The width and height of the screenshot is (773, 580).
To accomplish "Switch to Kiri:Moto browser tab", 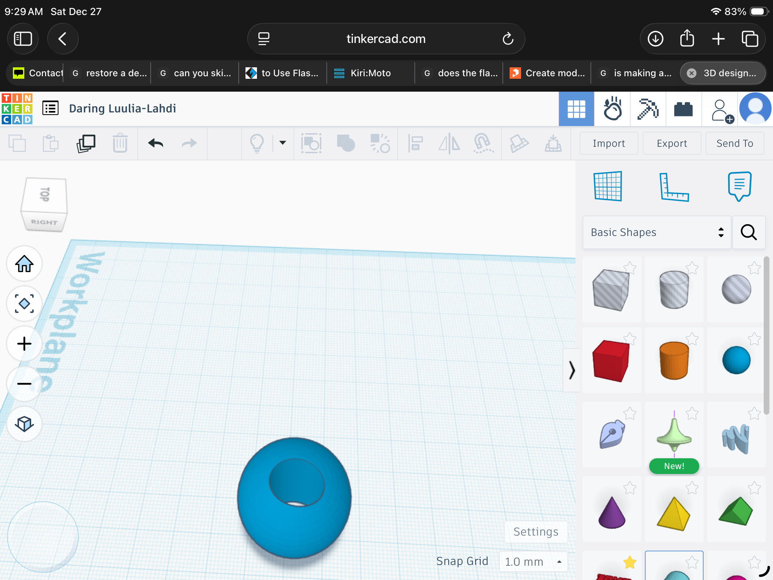I will click(x=371, y=73).
